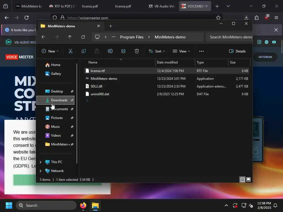The width and height of the screenshot is (283, 212).
Task: Click the Rename icon in the Explorer toolbar
Action: 110,51
